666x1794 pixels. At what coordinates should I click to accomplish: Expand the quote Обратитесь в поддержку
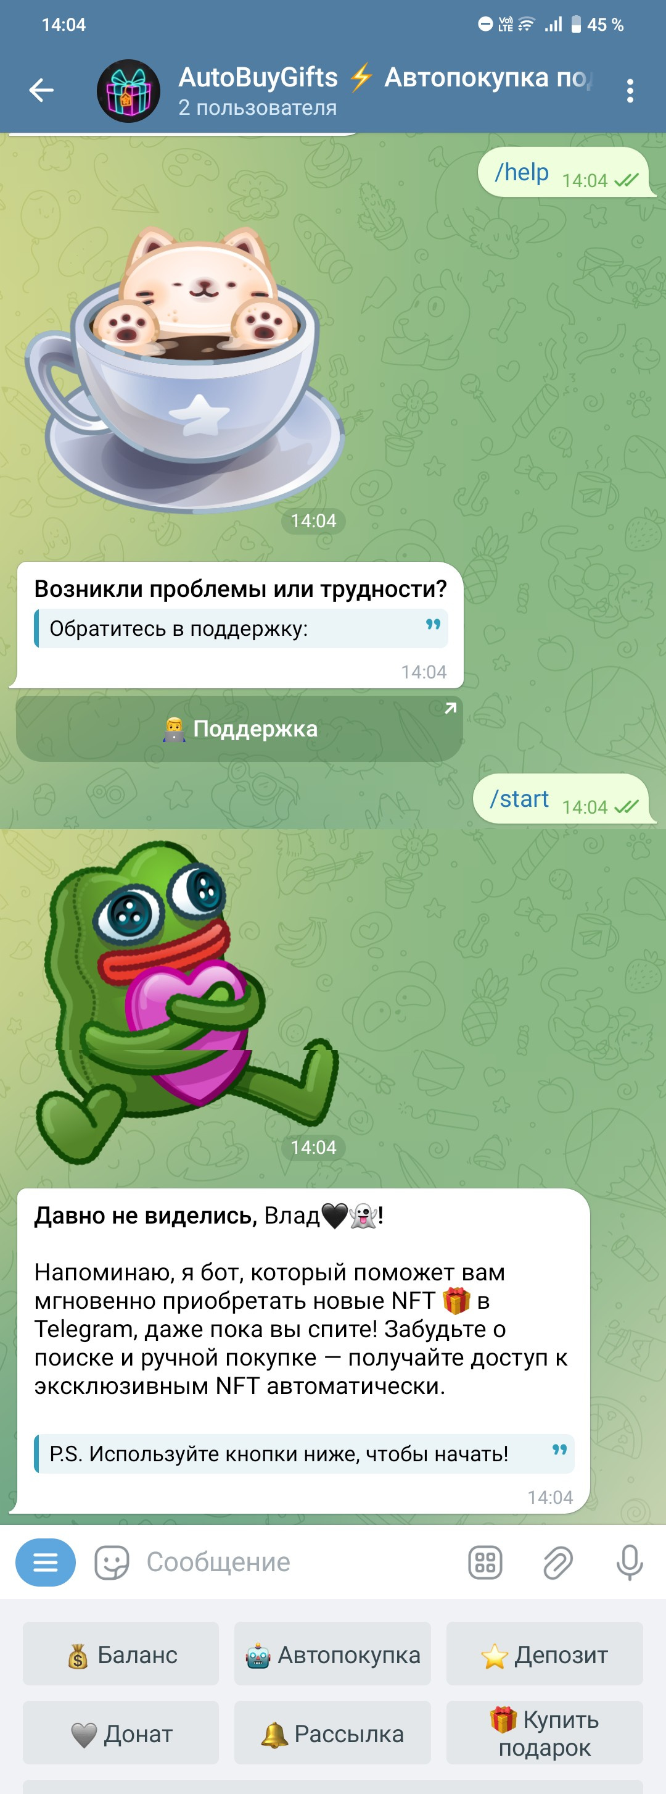click(240, 629)
